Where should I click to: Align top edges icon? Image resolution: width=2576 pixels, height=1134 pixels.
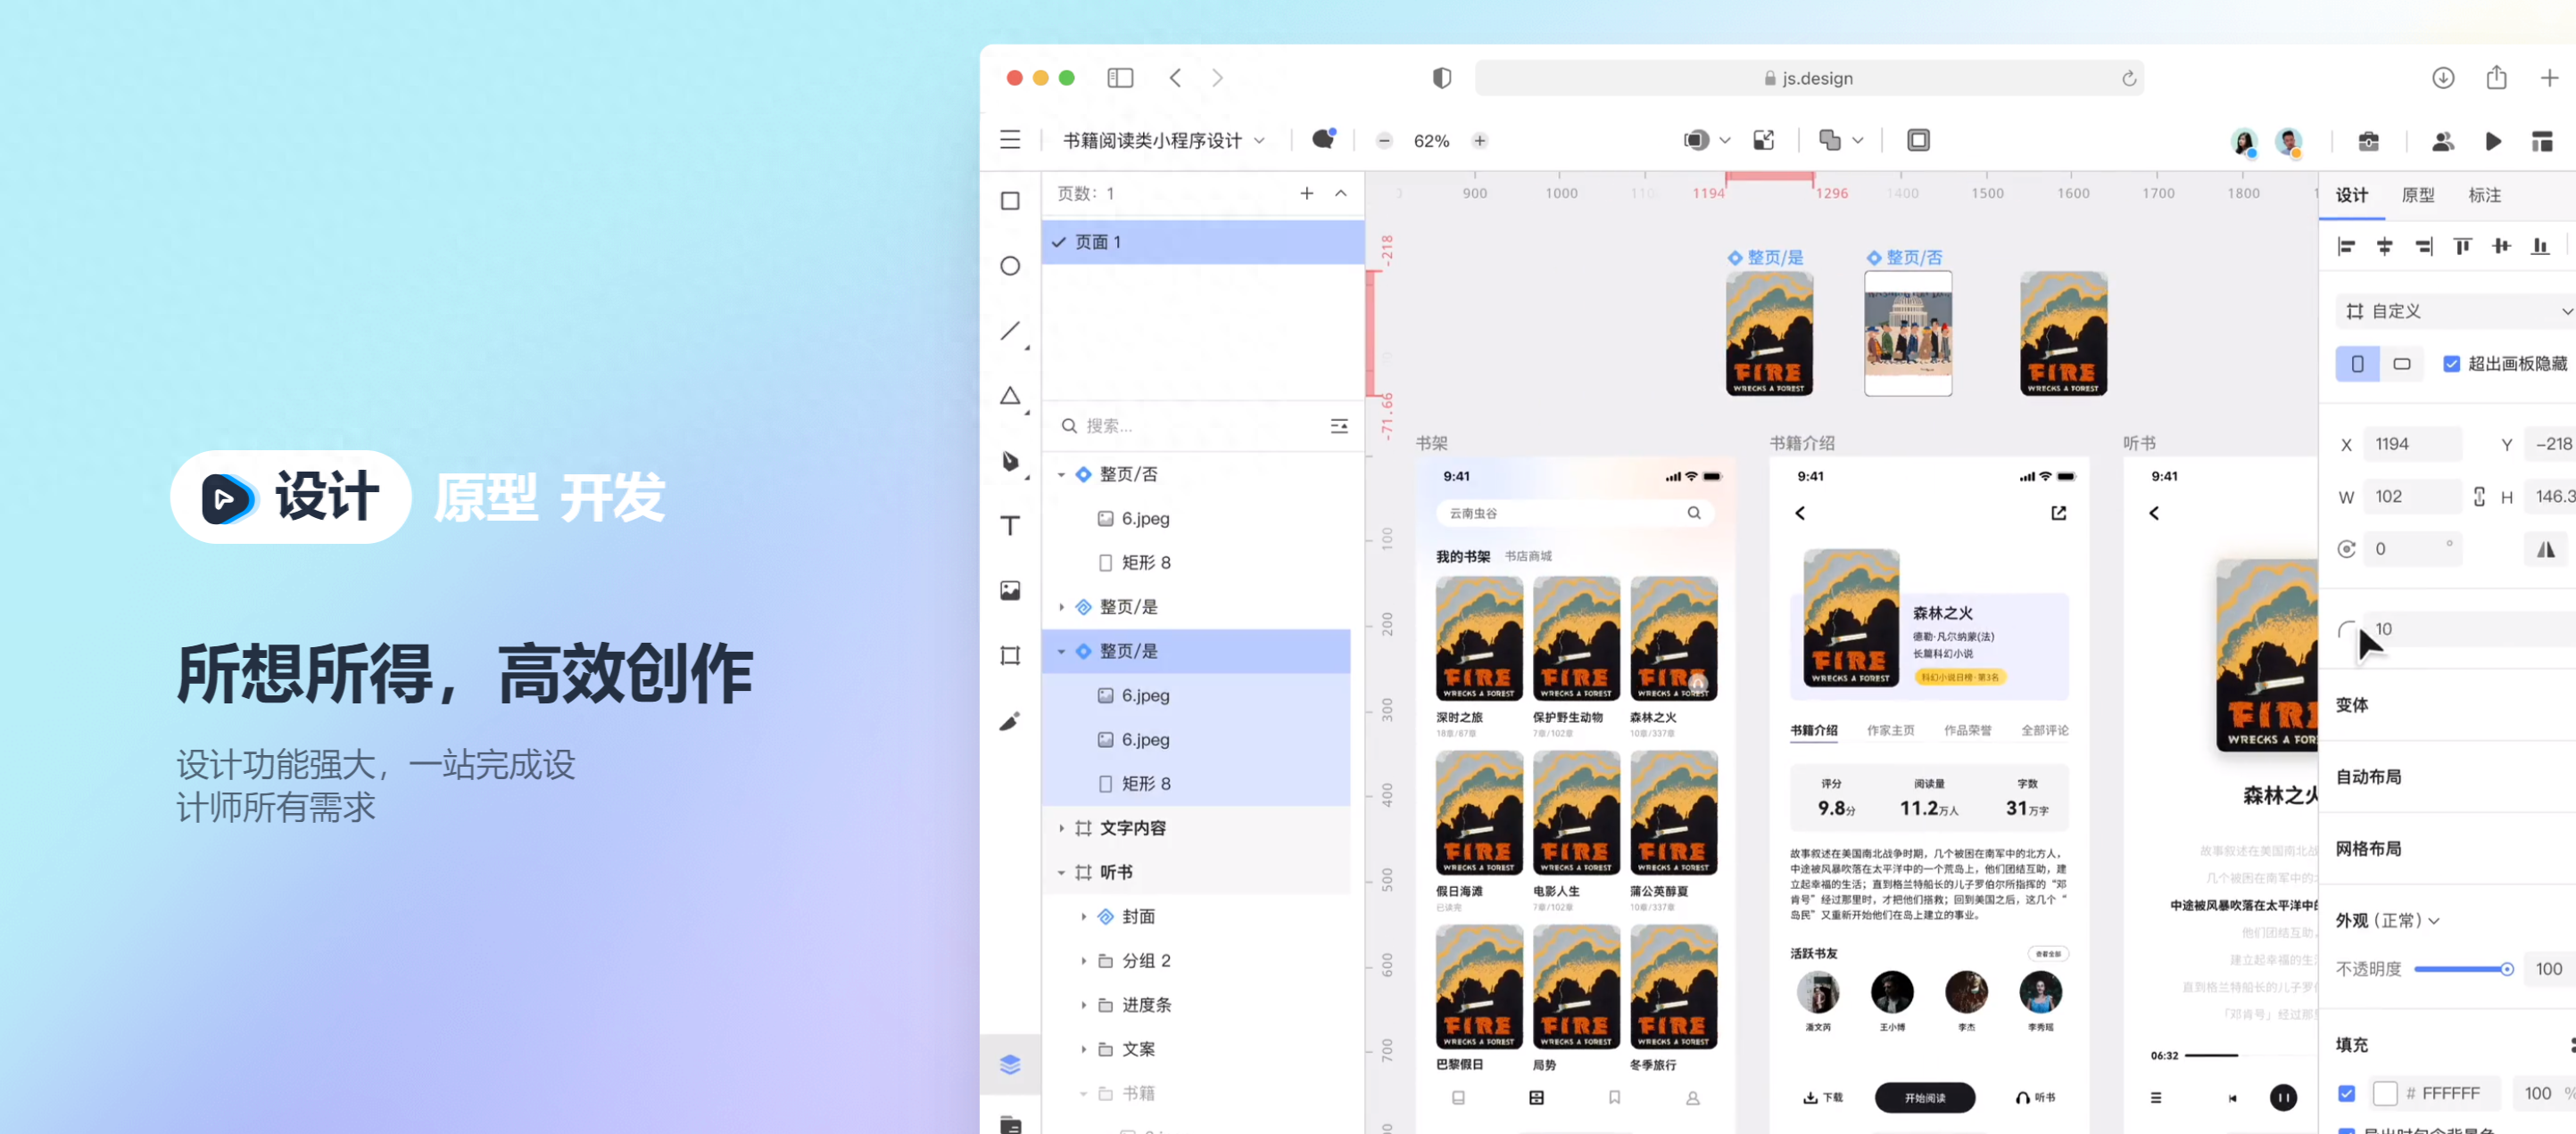click(x=2463, y=246)
